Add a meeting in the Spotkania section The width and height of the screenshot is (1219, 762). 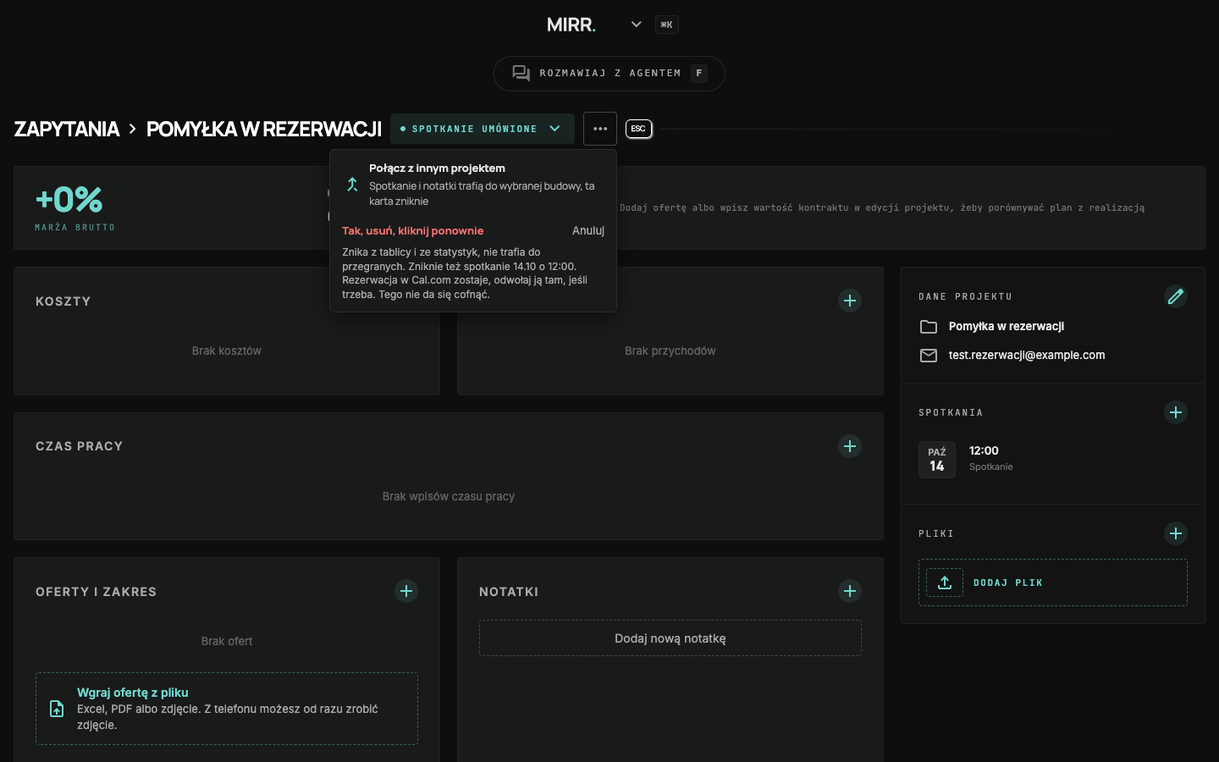coord(1176,412)
